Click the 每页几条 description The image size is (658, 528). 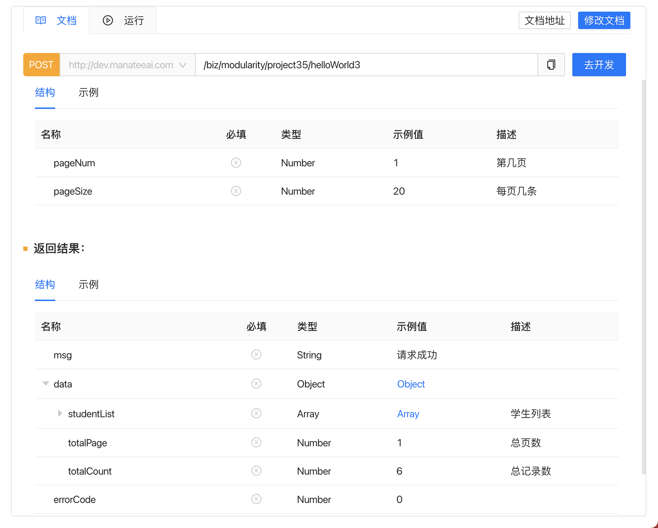(x=516, y=191)
